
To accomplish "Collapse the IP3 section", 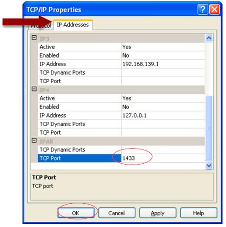I will click(x=34, y=38).
